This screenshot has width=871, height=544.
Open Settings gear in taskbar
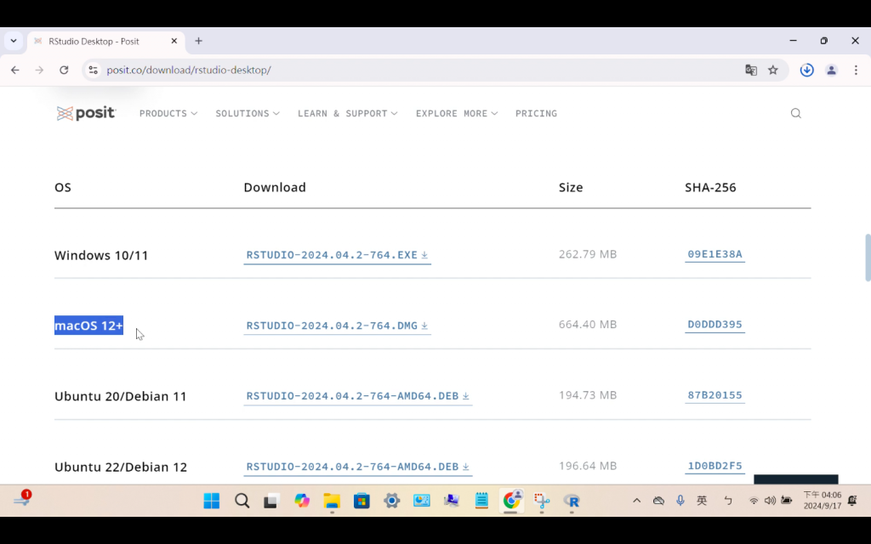pos(391,501)
